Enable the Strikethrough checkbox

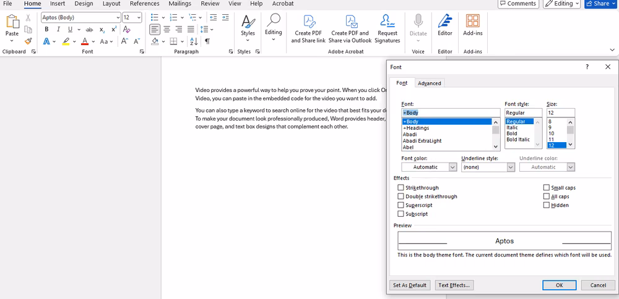pos(401,188)
